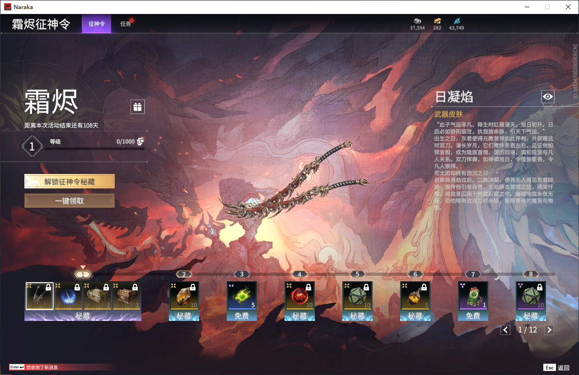Click the level 7 marker on the reward track

tap(473, 274)
